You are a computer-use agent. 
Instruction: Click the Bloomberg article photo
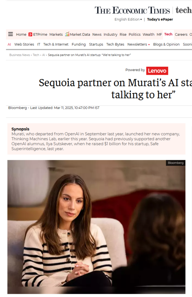tap(96, 227)
